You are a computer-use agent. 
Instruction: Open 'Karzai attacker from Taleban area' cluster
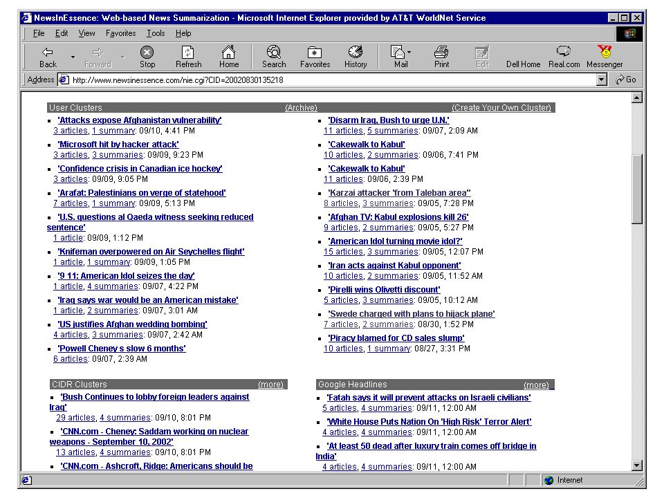(399, 192)
